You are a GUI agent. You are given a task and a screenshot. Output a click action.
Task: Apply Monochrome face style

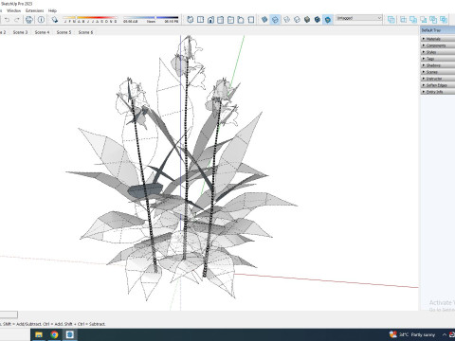point(328,20)
